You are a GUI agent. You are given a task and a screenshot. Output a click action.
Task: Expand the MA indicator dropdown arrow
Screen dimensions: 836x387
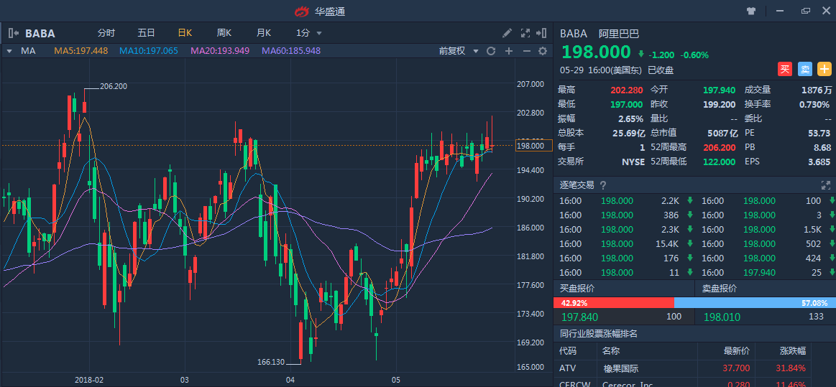9,51
